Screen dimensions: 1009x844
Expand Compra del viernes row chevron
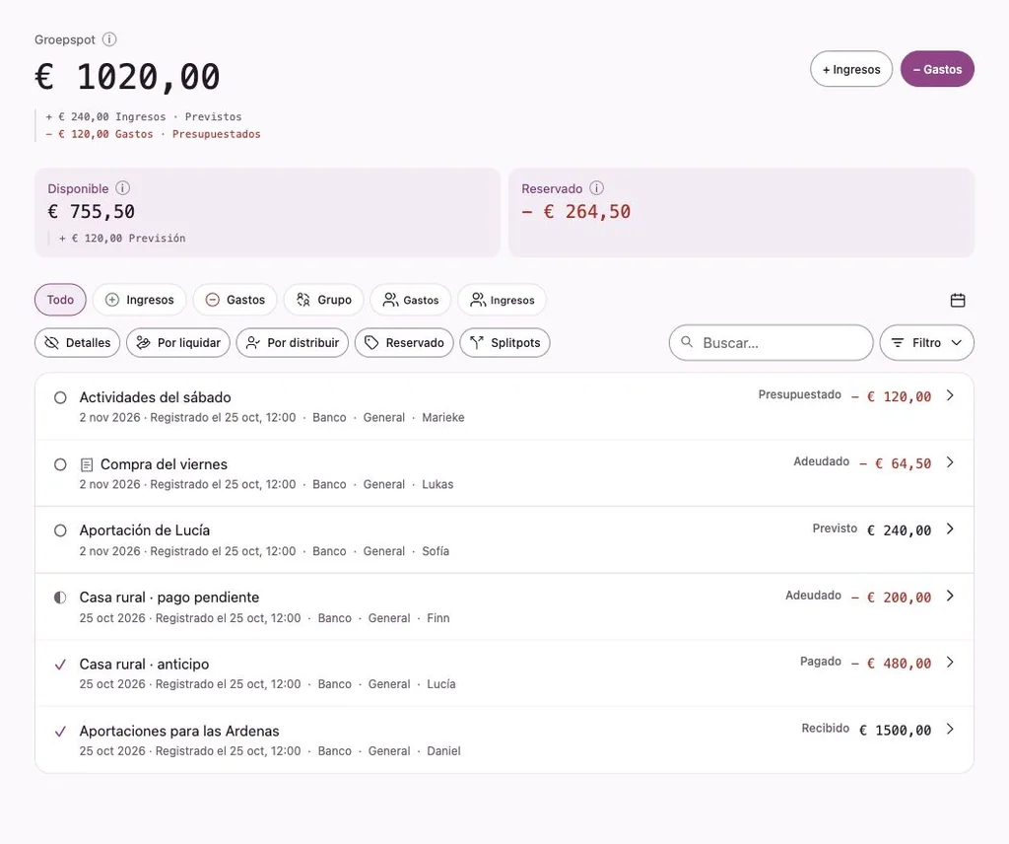[x=950, y=462]
